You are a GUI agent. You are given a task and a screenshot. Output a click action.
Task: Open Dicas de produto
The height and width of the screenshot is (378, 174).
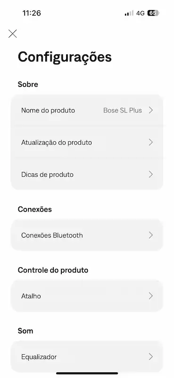87,174
